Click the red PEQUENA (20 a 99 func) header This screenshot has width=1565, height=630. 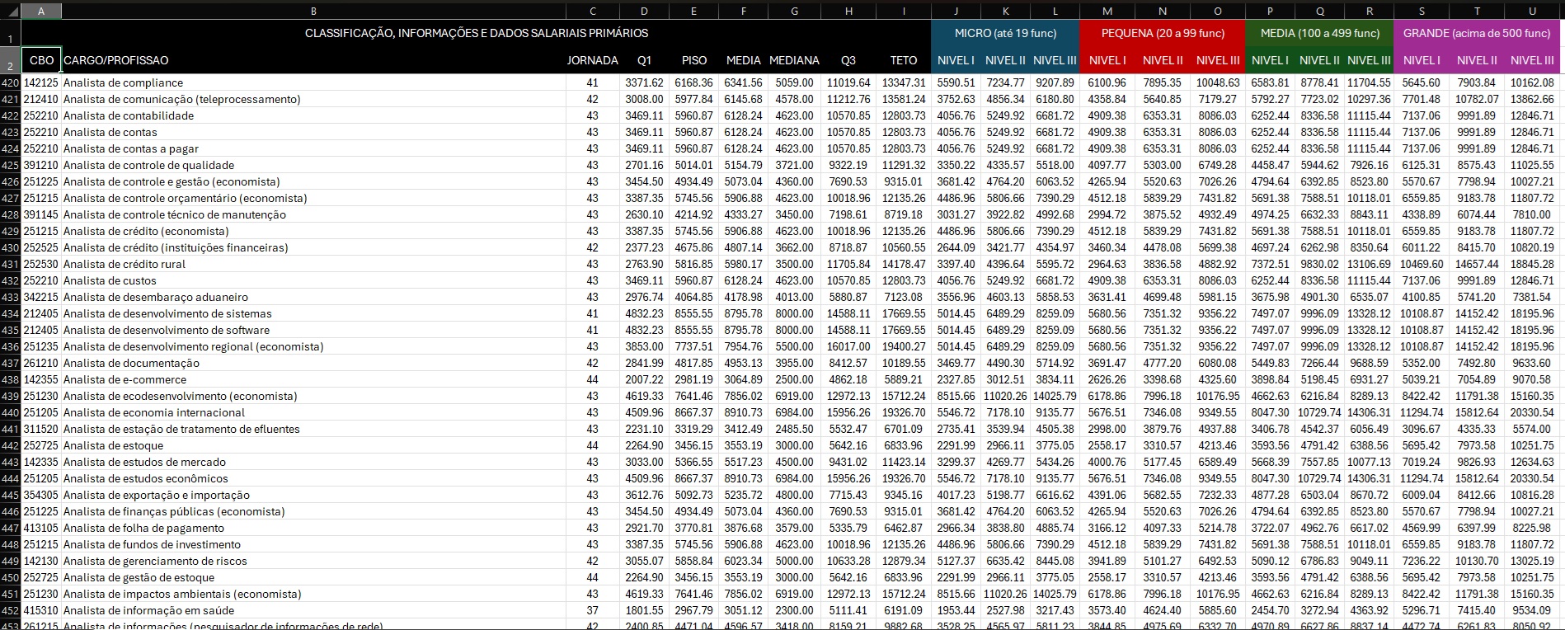pos(1163,34)
